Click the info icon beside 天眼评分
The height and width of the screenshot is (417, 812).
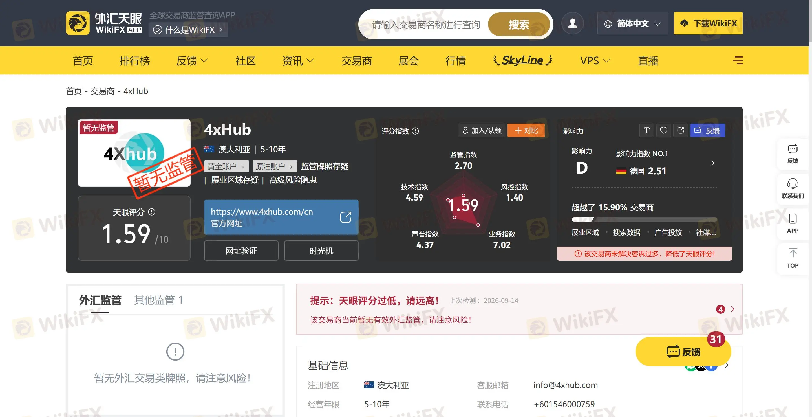[x=152, y=212]
